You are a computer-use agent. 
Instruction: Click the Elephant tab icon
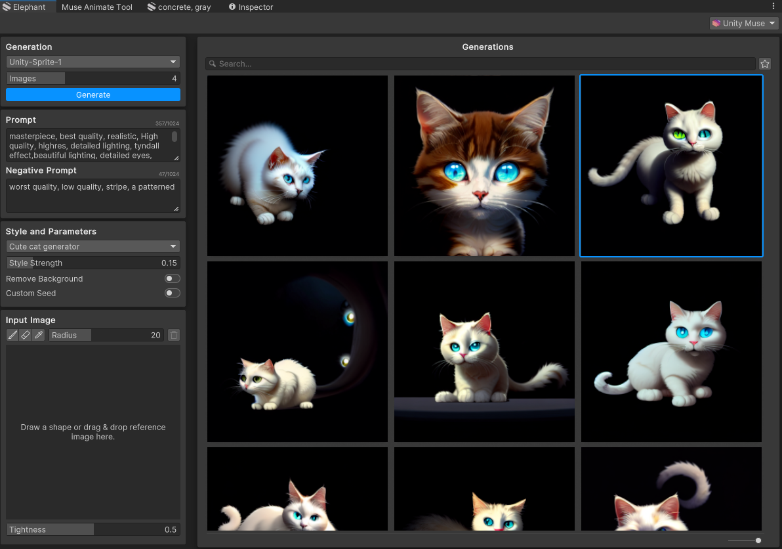pos(7,7)
